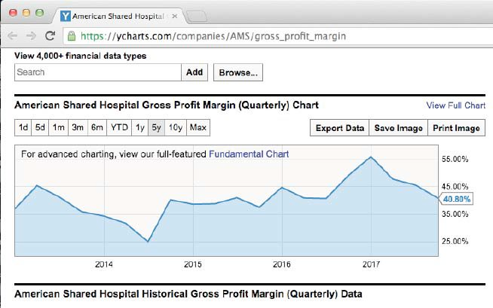Click the browser forward arrow
The image size is (493, 308).
point(31,36)
